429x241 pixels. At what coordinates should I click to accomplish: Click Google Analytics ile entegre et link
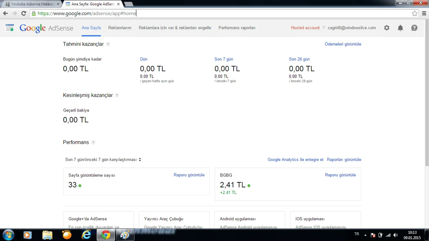(x=295, y=159)
